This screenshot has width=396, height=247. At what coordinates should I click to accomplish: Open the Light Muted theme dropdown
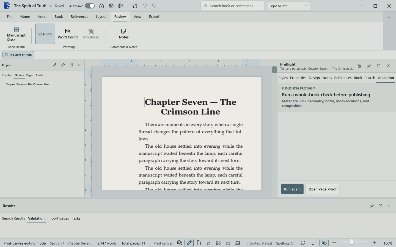pyautogui.click(x=288, y=6)
